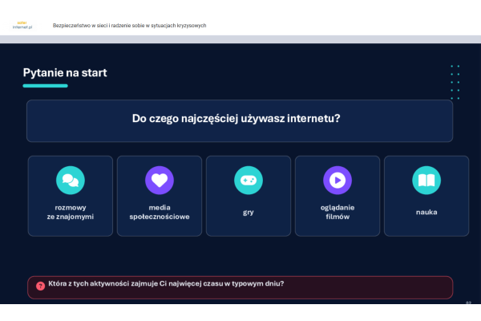Click the 'Pytanie na start' heading
This screenshot has height=321, width=481.
(x=65, y=73)
